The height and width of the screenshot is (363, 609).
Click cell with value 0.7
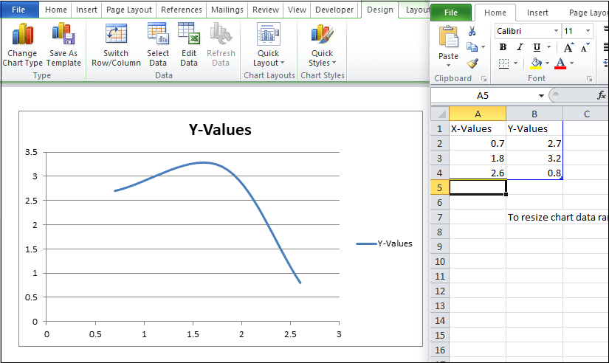pos(478,144)
